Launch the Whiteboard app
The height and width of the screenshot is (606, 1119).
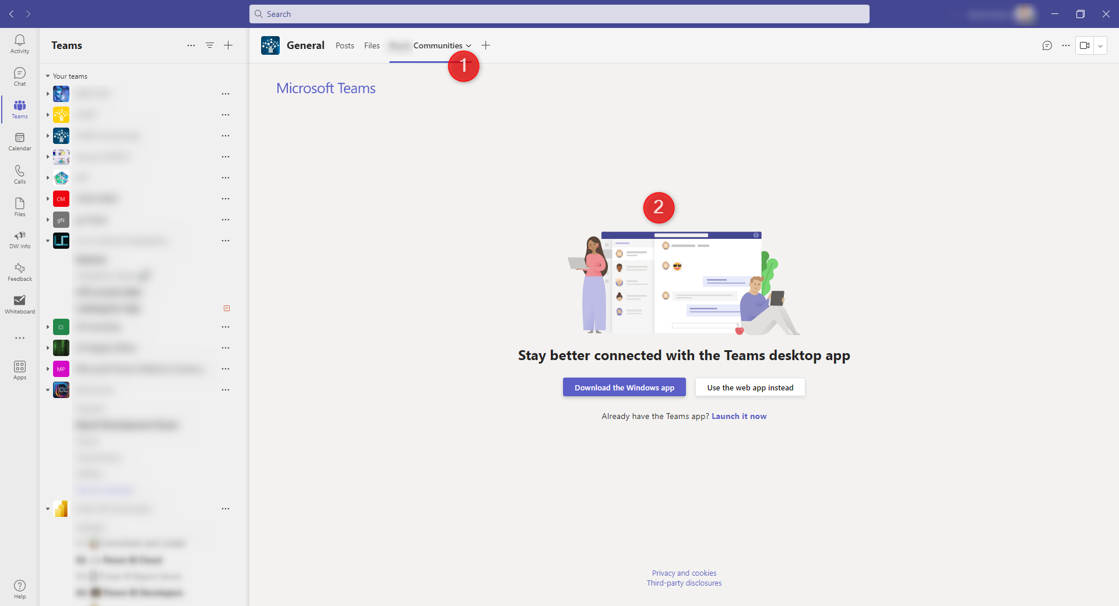(x=19, y=304)
